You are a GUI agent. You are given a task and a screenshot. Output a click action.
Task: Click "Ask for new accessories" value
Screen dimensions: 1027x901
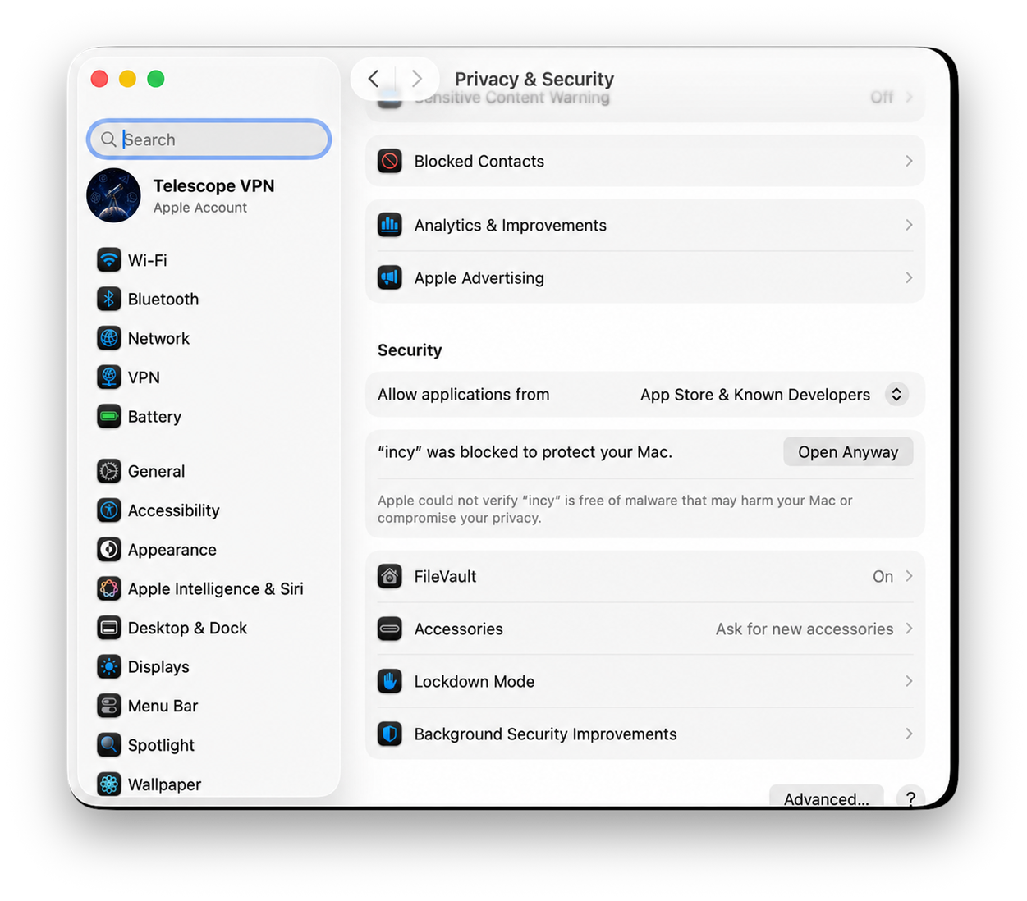click(x=805, y=629)
